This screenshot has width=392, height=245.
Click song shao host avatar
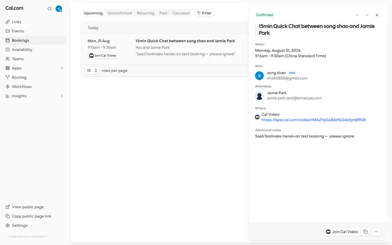point(259,75)
